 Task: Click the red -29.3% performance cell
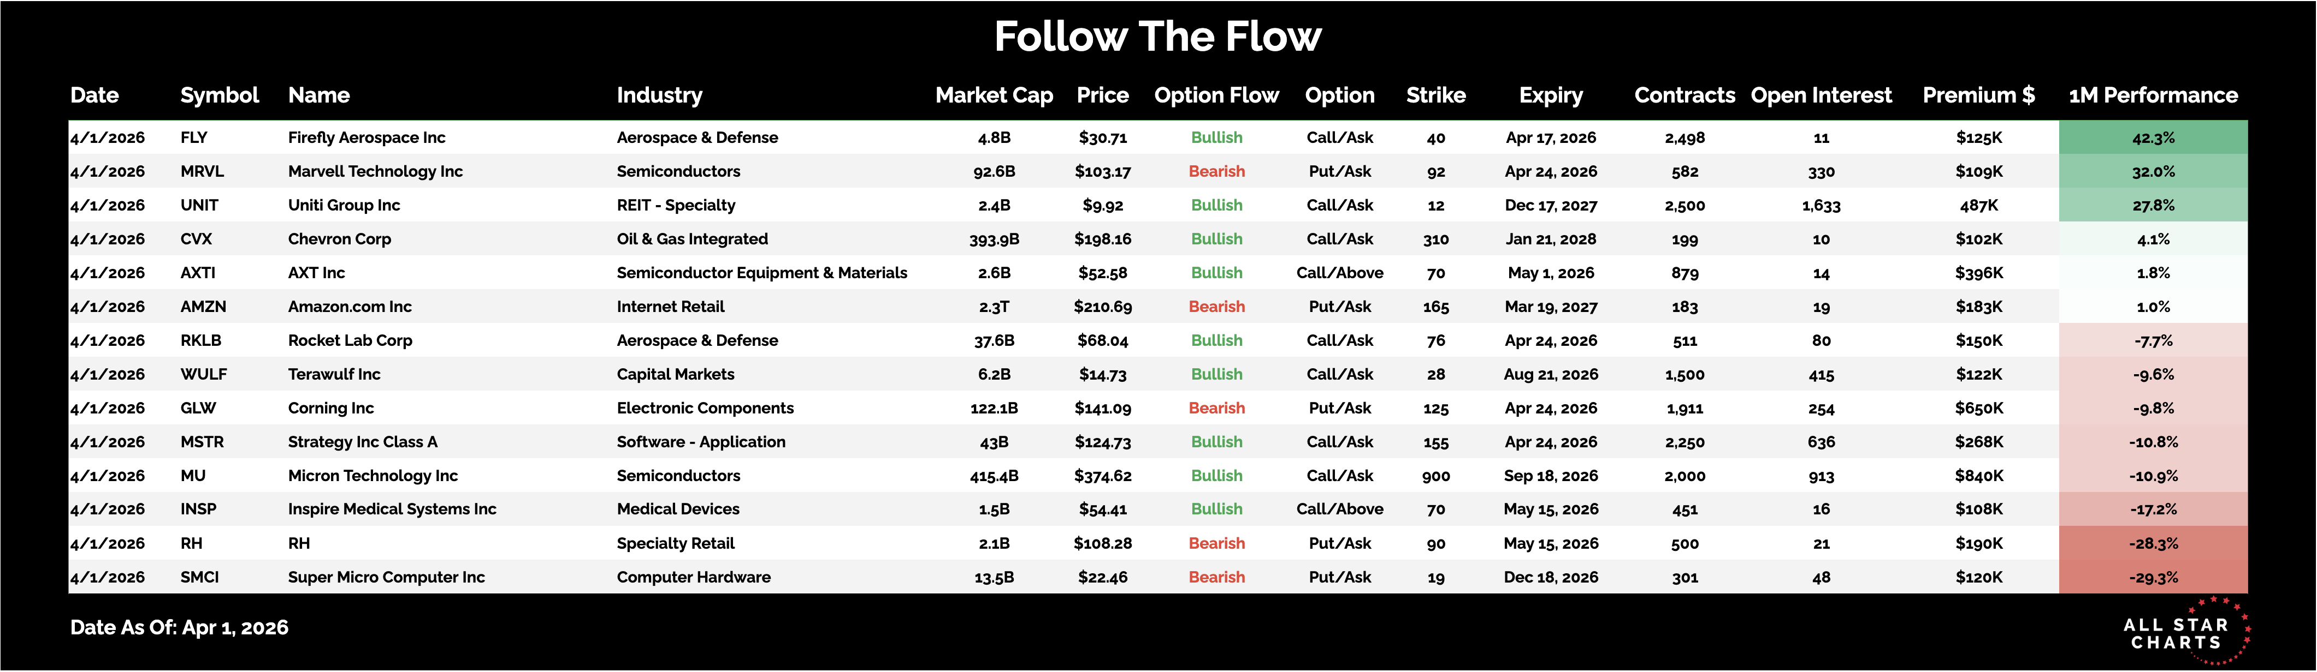click(x=2153, y=577)
